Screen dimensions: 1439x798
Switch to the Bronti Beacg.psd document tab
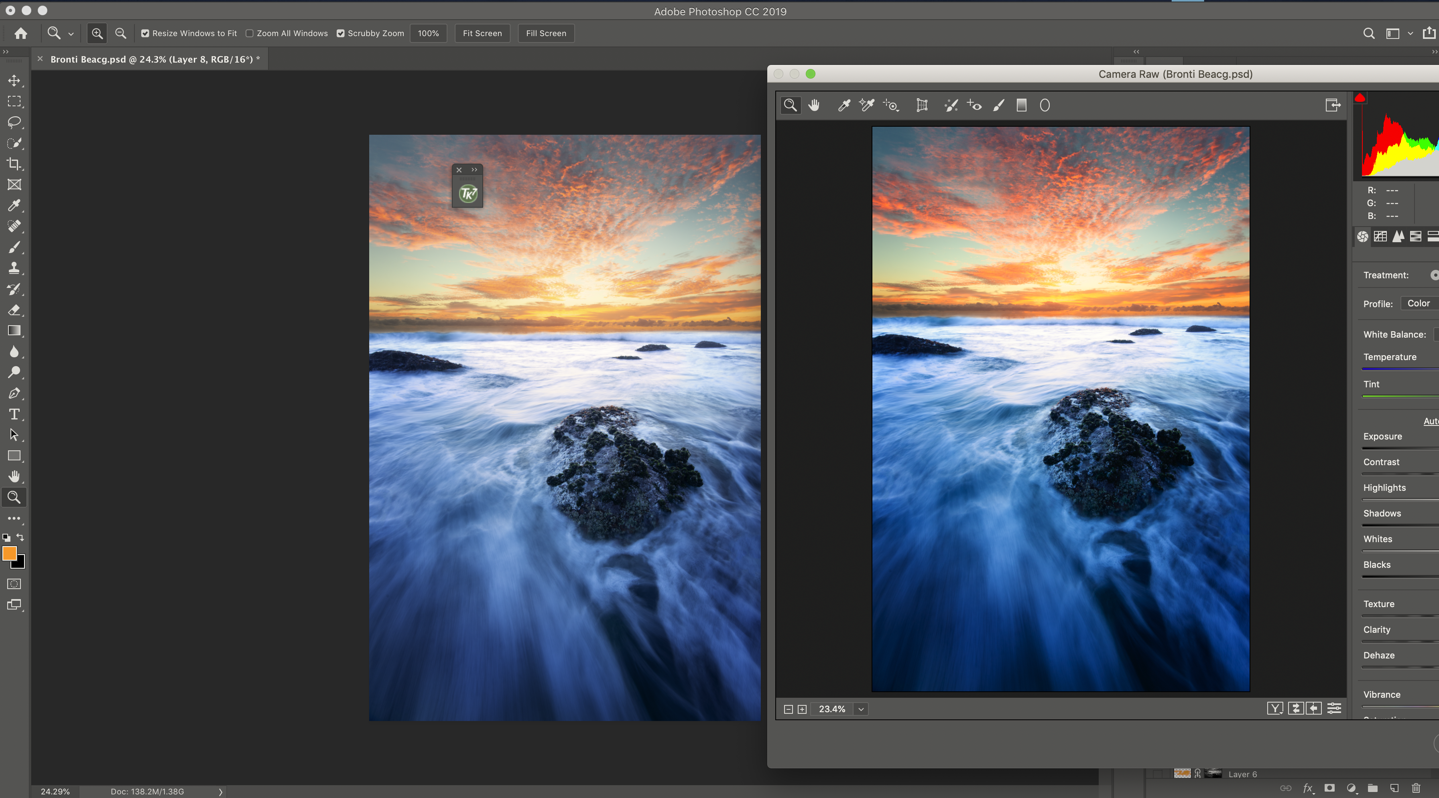point(155,59)
